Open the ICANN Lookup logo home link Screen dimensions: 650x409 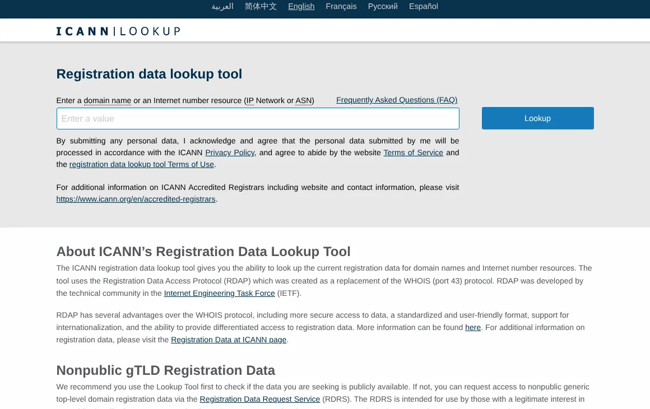(119, 31)
